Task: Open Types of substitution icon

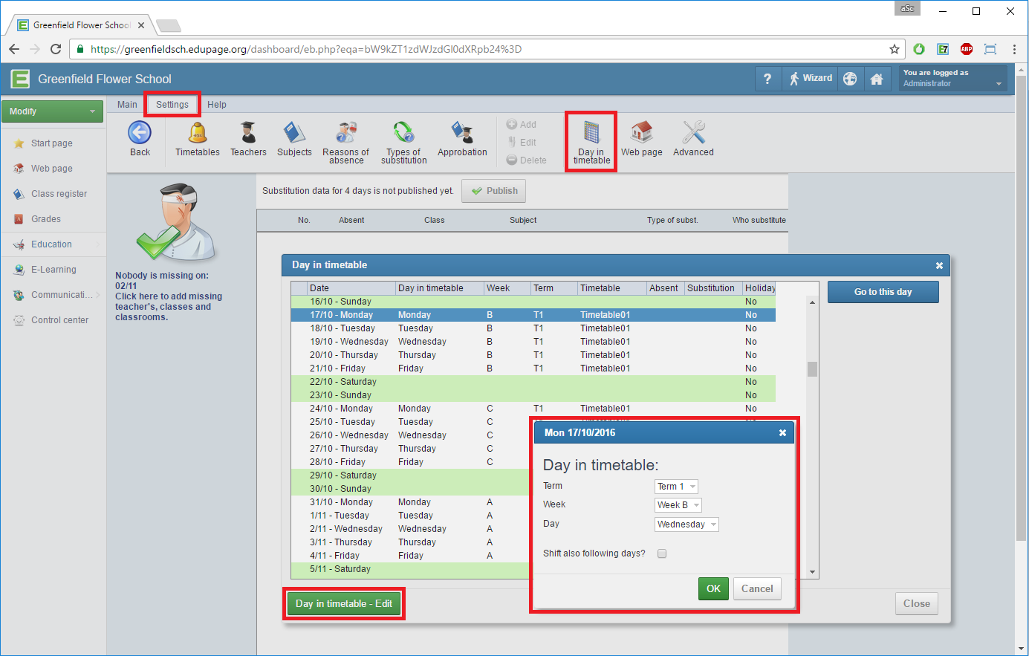Action: pos(403,134)
